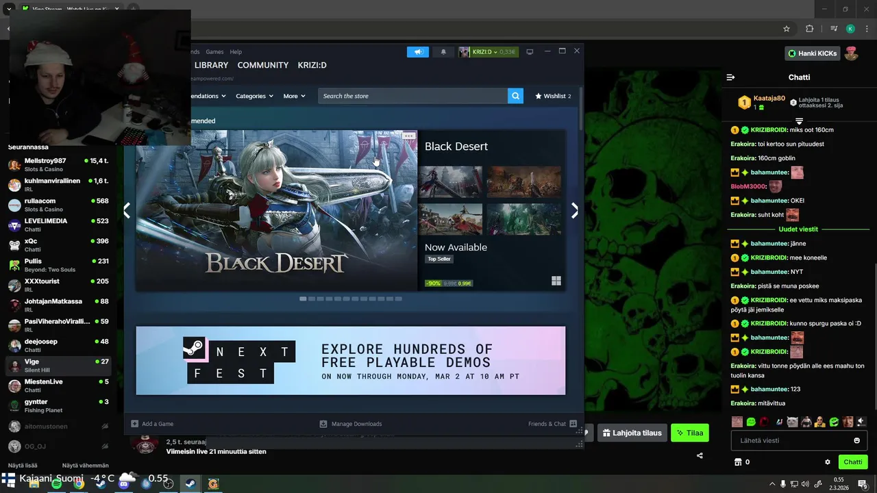Subscribe with the Tilaa button

(689, 433)
